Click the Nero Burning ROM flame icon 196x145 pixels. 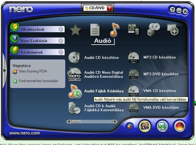[15, 72]
